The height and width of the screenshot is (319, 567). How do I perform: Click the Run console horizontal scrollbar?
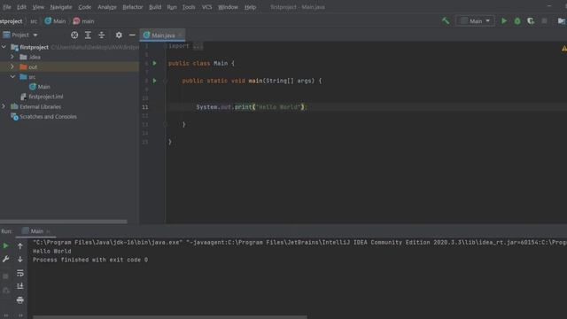coord(170,317)
